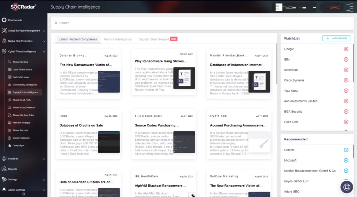
Task: Remove Yapı Kredi from the WatchList
Action: (x=346, y=91)
